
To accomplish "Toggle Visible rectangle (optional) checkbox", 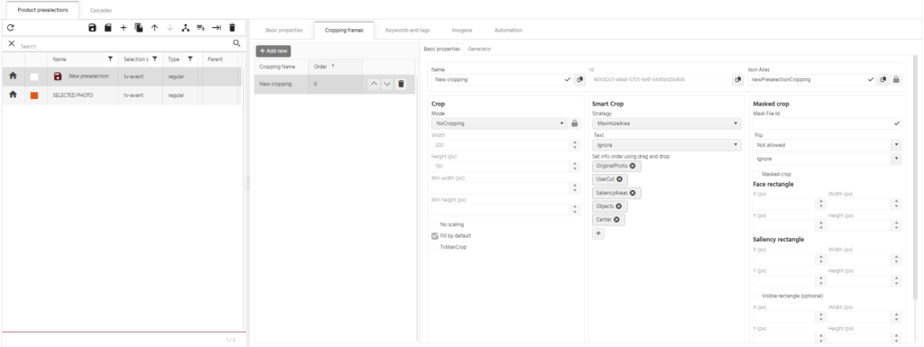I will tap(757, 296).
